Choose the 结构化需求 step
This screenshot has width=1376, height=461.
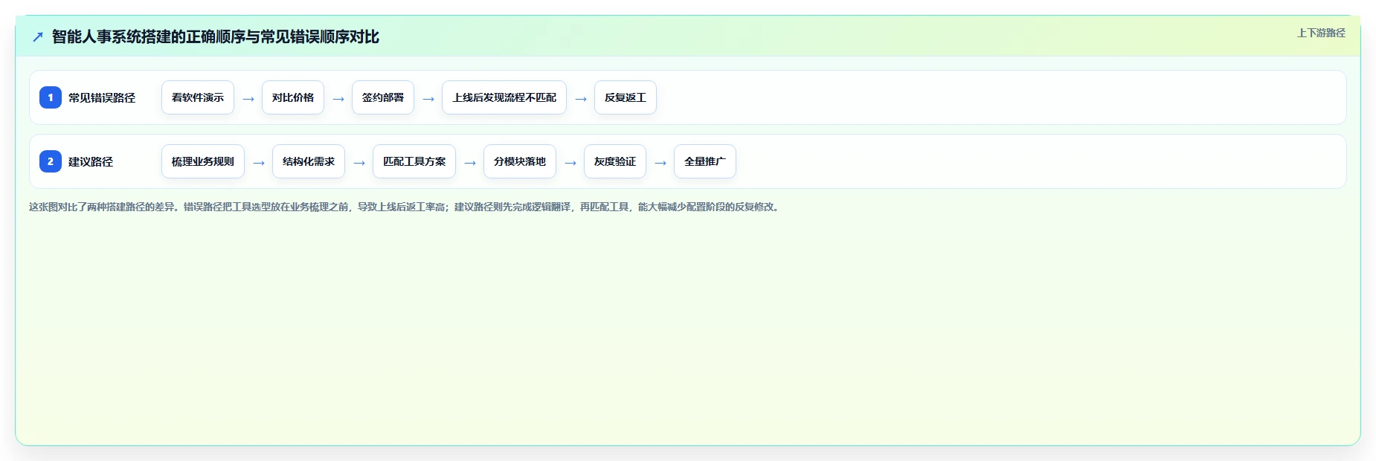[309, 161]
